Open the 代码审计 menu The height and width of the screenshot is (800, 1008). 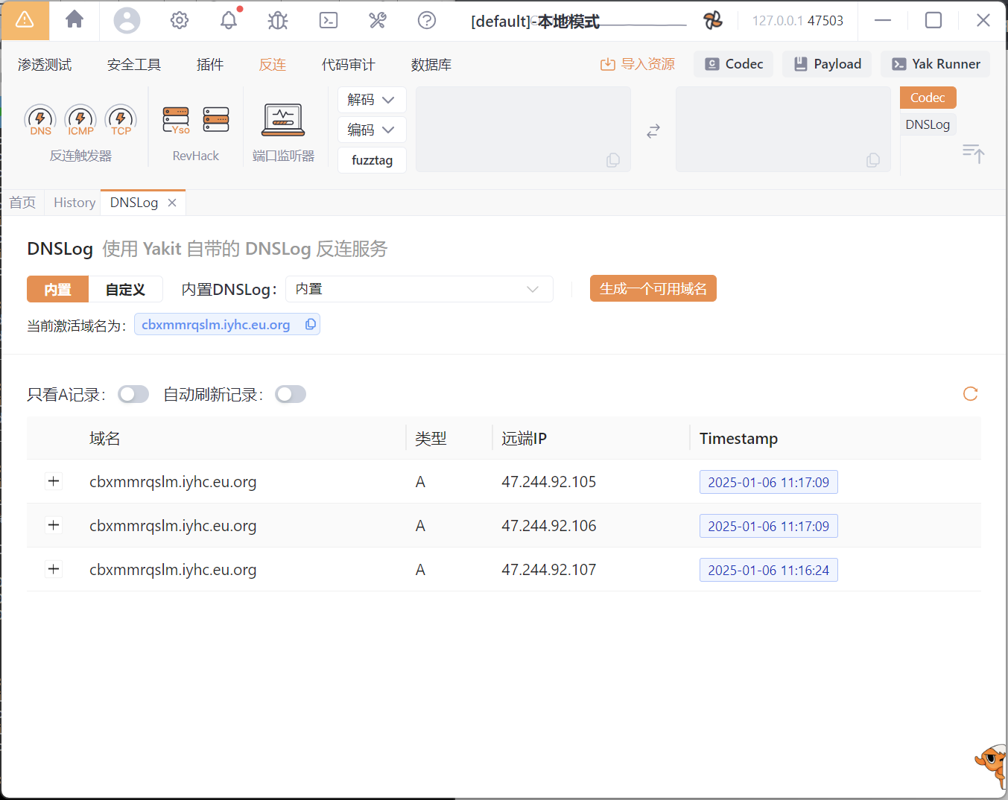tap(349, 65)
